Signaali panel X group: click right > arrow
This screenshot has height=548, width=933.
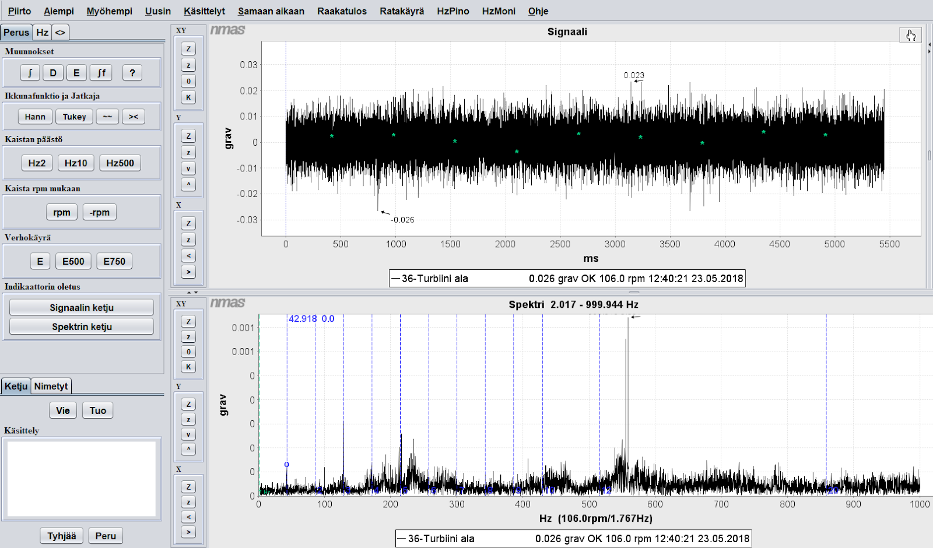[188, 272]
